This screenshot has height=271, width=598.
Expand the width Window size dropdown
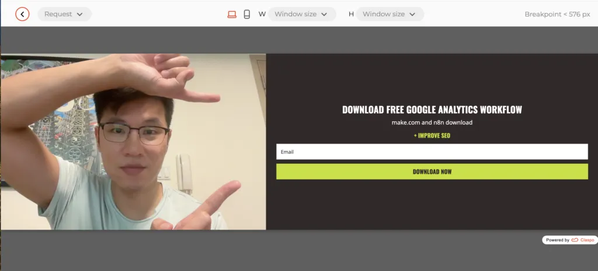click(x=302, y=14)
